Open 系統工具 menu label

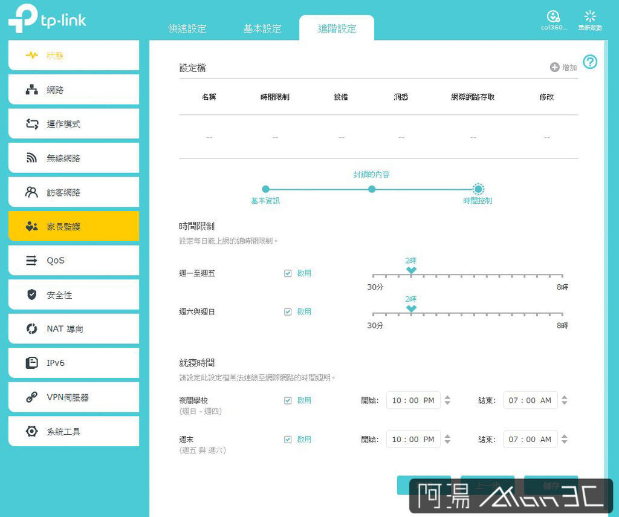coord(63,432)
